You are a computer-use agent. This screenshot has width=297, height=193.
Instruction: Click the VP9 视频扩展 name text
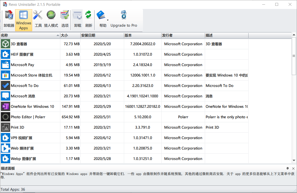pos(21,138)
